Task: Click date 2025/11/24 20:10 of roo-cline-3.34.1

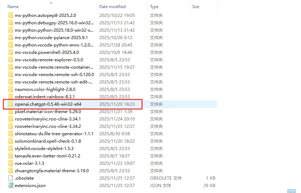Action: (117, 119)
